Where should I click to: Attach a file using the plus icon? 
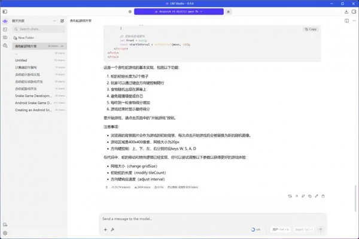(105, 229)
